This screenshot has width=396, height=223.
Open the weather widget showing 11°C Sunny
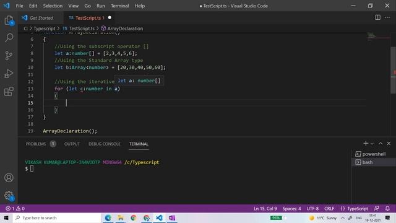pos(323,217)
